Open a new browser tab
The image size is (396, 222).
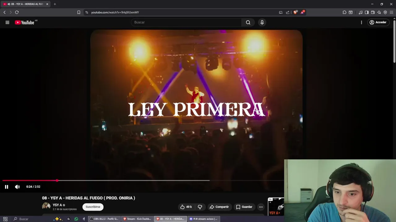[x=55, y=4]
